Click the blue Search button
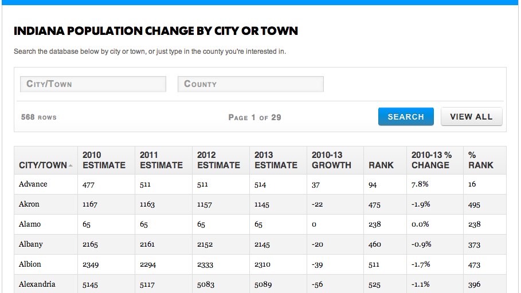Screen dimensions: 521x293 click(406, 117)
